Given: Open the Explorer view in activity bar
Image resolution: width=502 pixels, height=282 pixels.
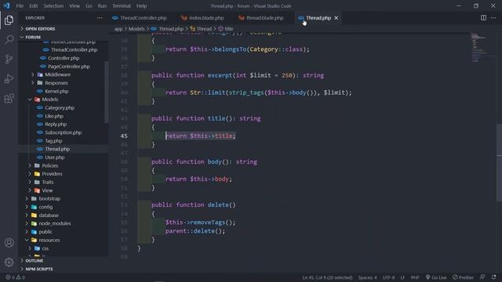Looking at the screenshot, I should tap(9, 20).
